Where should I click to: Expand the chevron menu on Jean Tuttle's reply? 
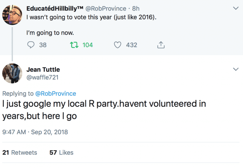pyautogui.click(x=236, y=69)
